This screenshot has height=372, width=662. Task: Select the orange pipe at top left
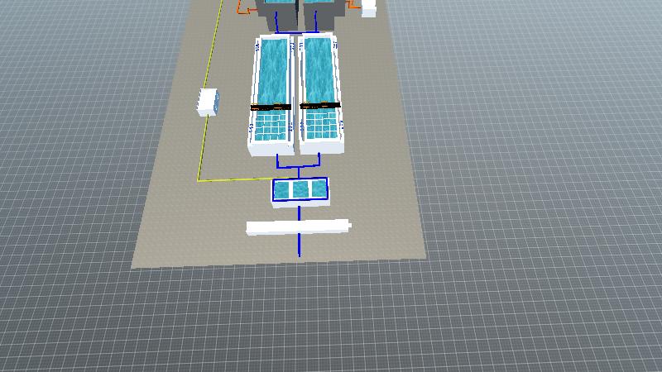click(247, 10)
